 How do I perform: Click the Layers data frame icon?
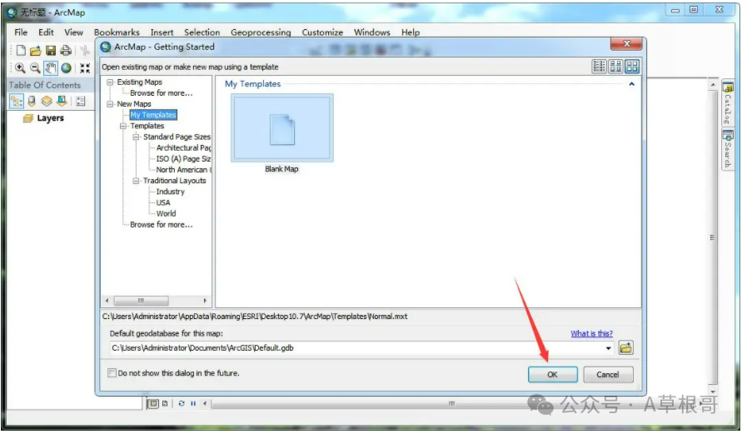tap(28, 118)
